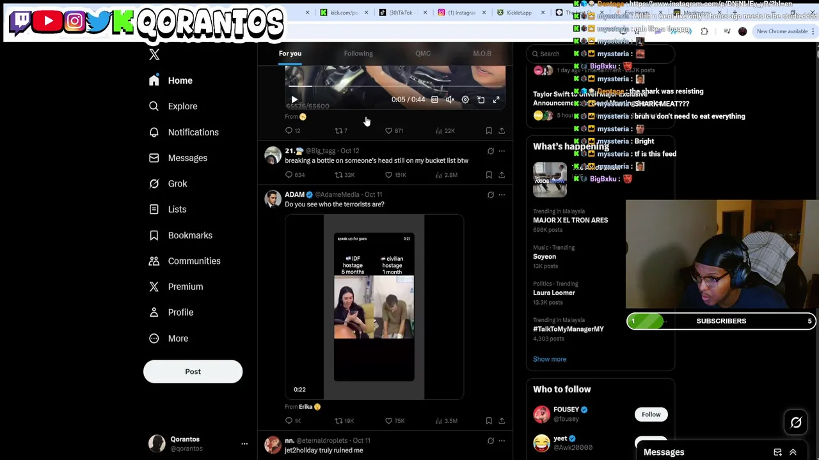Viewport: 819px width, 460px height.
Task: Like Big_tagg's post with 151K likes
Action: (395, 174)
